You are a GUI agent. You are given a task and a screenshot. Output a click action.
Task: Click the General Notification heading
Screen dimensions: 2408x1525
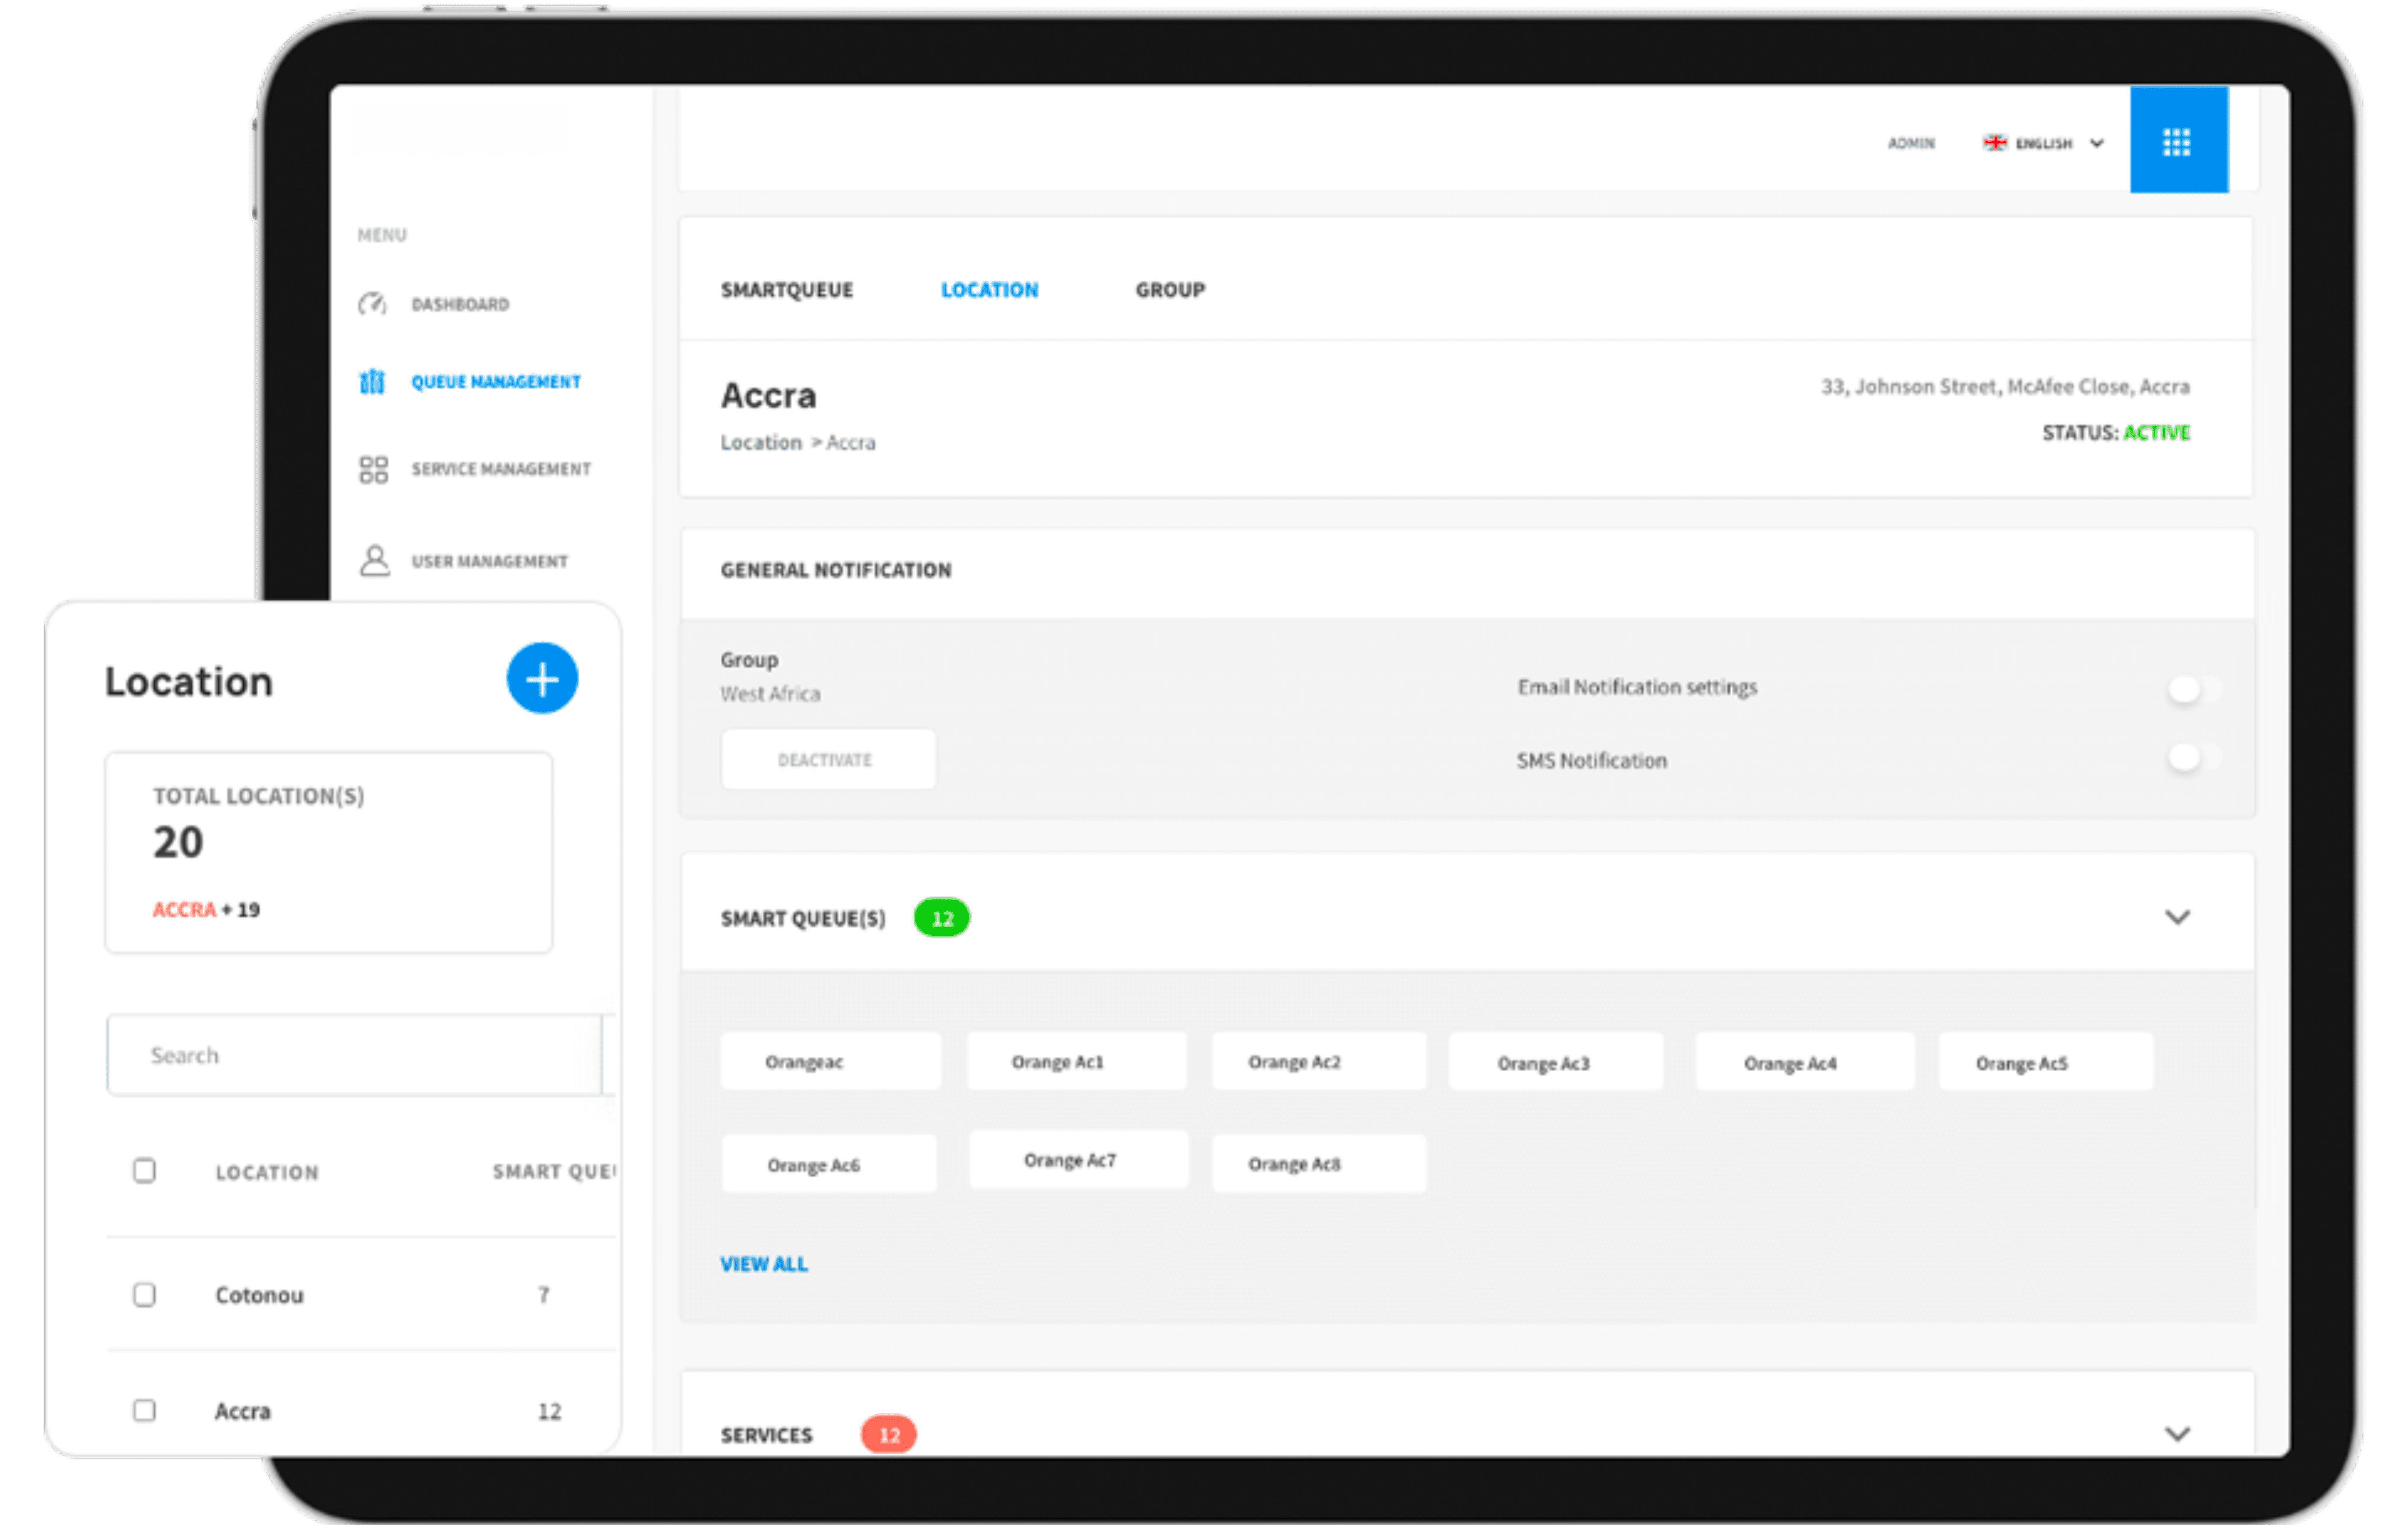(x=836, y=570)
